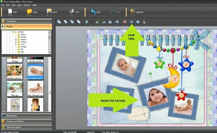The width and height of the screenshot is (217, 133).
Task: Expand the Children folder node
Action: (x=16, y=42)
